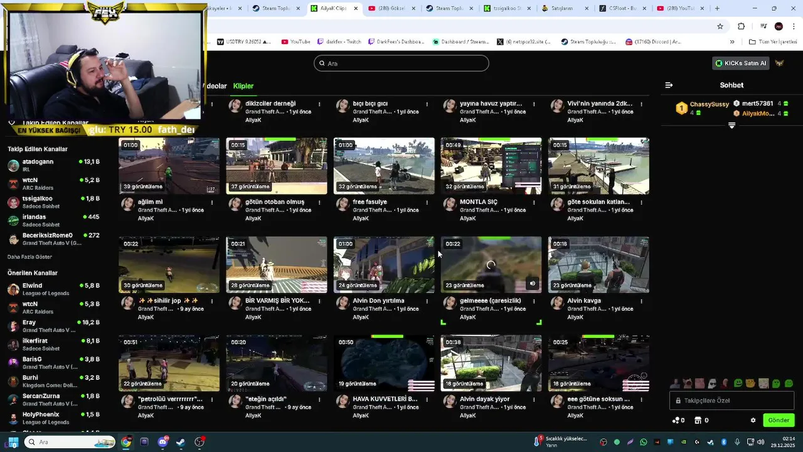803x452 pixels.
Task: Collapse the chat panel icon next to Sohbet
Action: 669,85
